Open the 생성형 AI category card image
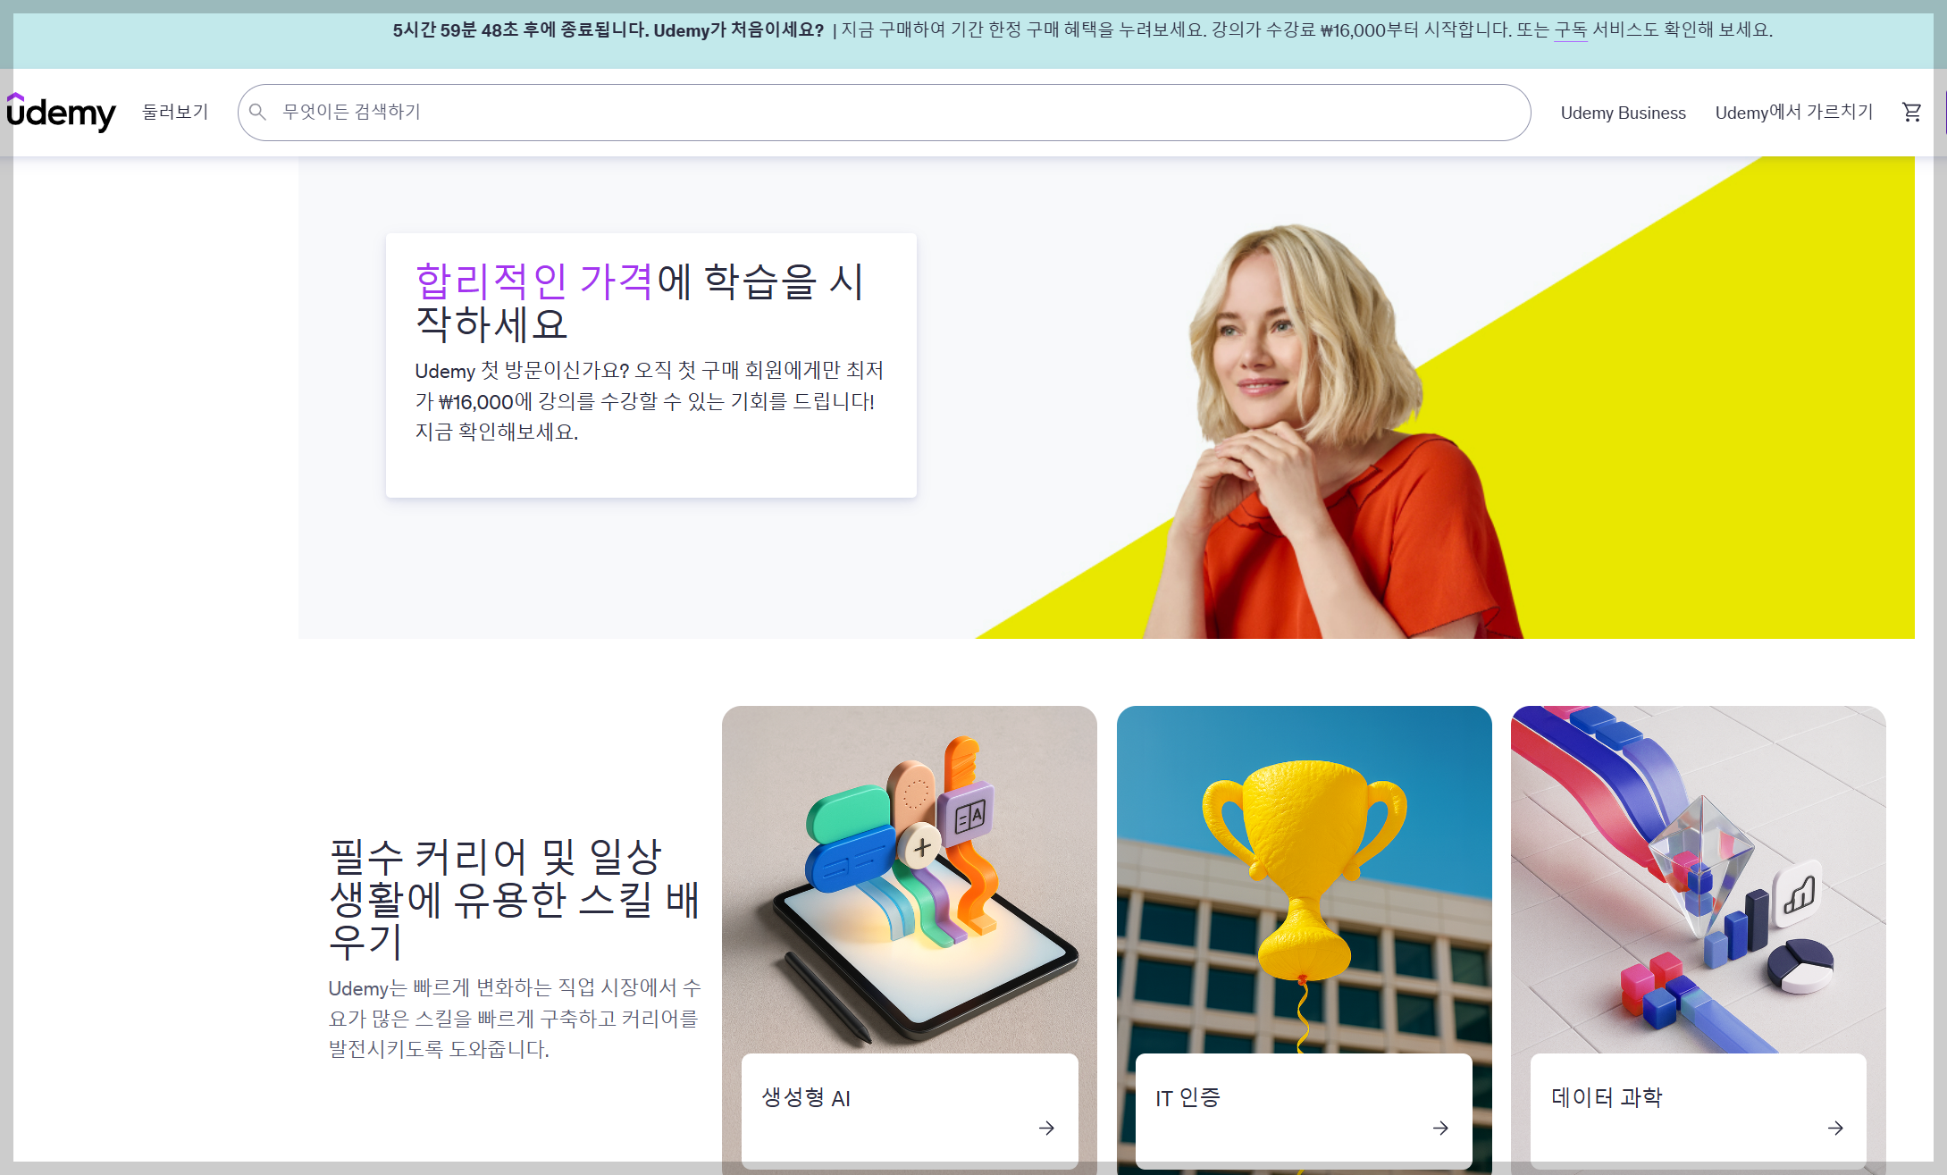The height and width of the screenshot is (1175, 1947). (910, 880)
